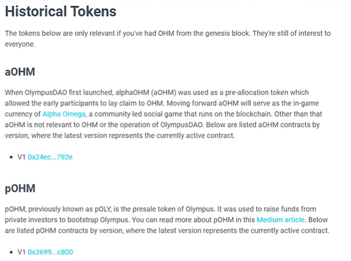351x261 pixels.
Task: Follow the Medium article link
Action: (x=281, y=219)
